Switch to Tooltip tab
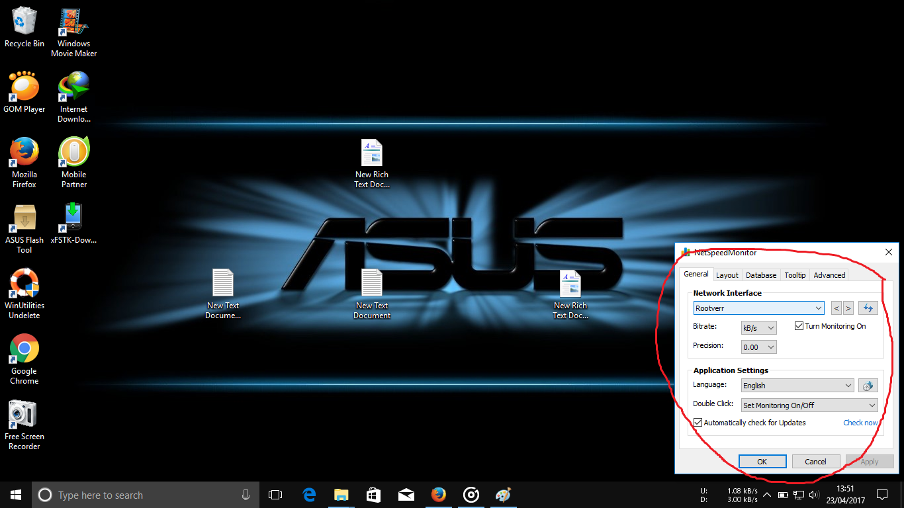The height and width of the screenshot is (508, 904). click(795, 275)
